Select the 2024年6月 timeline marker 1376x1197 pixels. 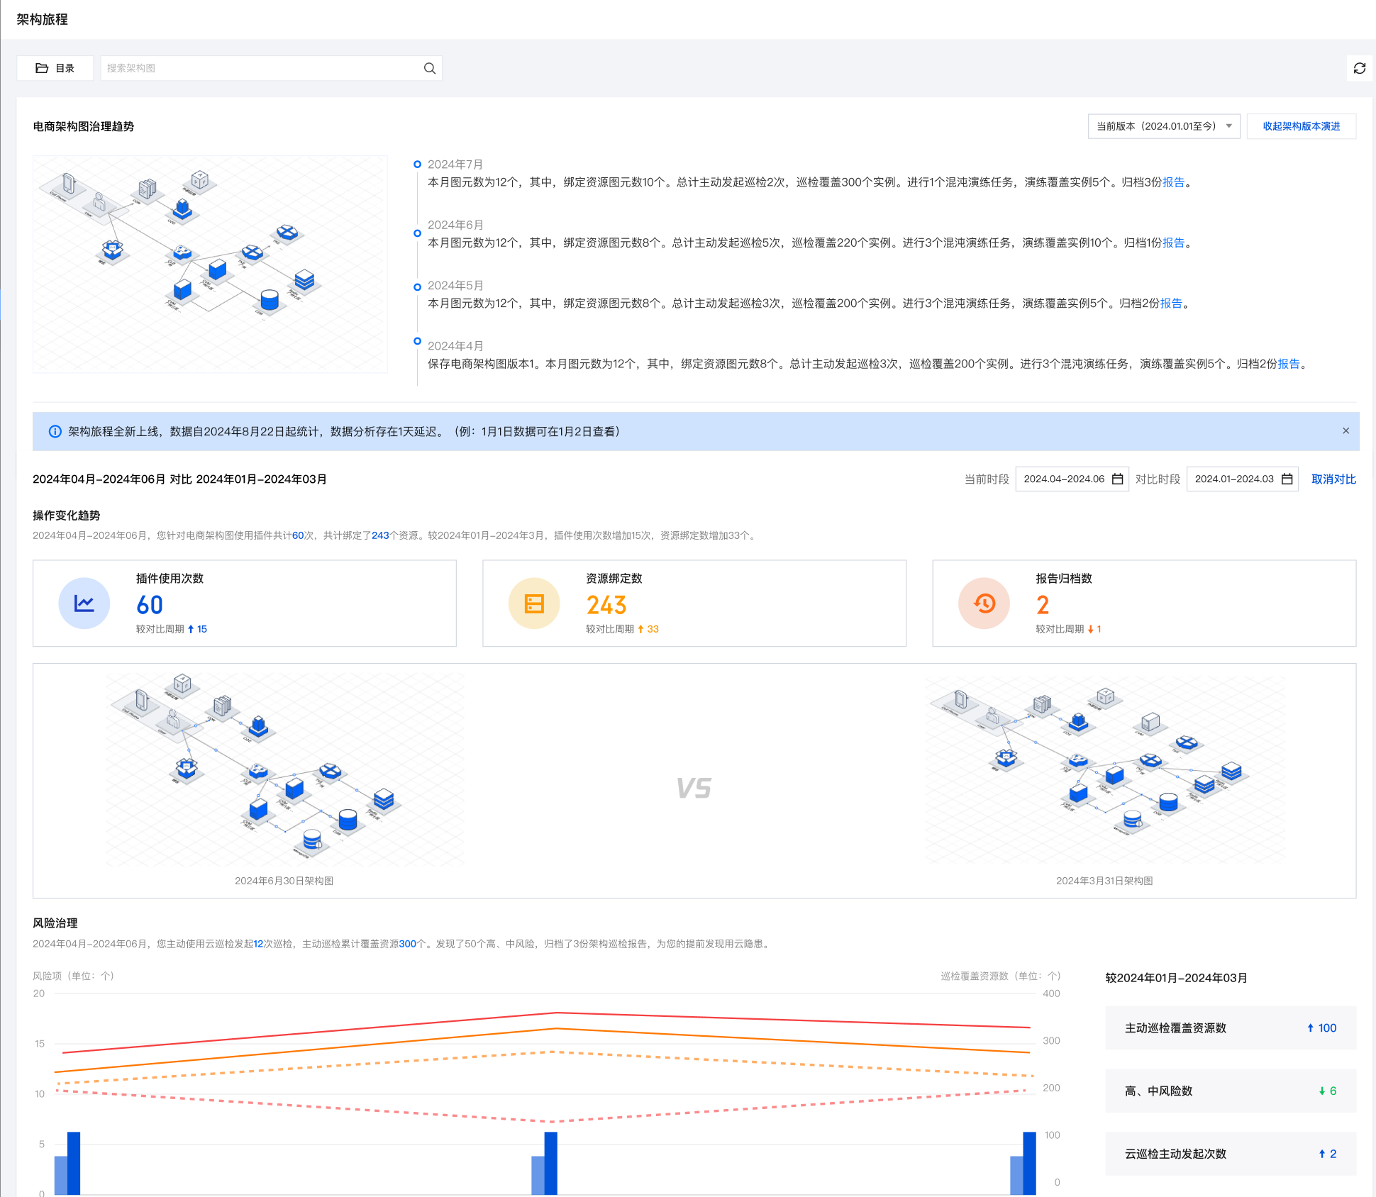coord(417,233)
